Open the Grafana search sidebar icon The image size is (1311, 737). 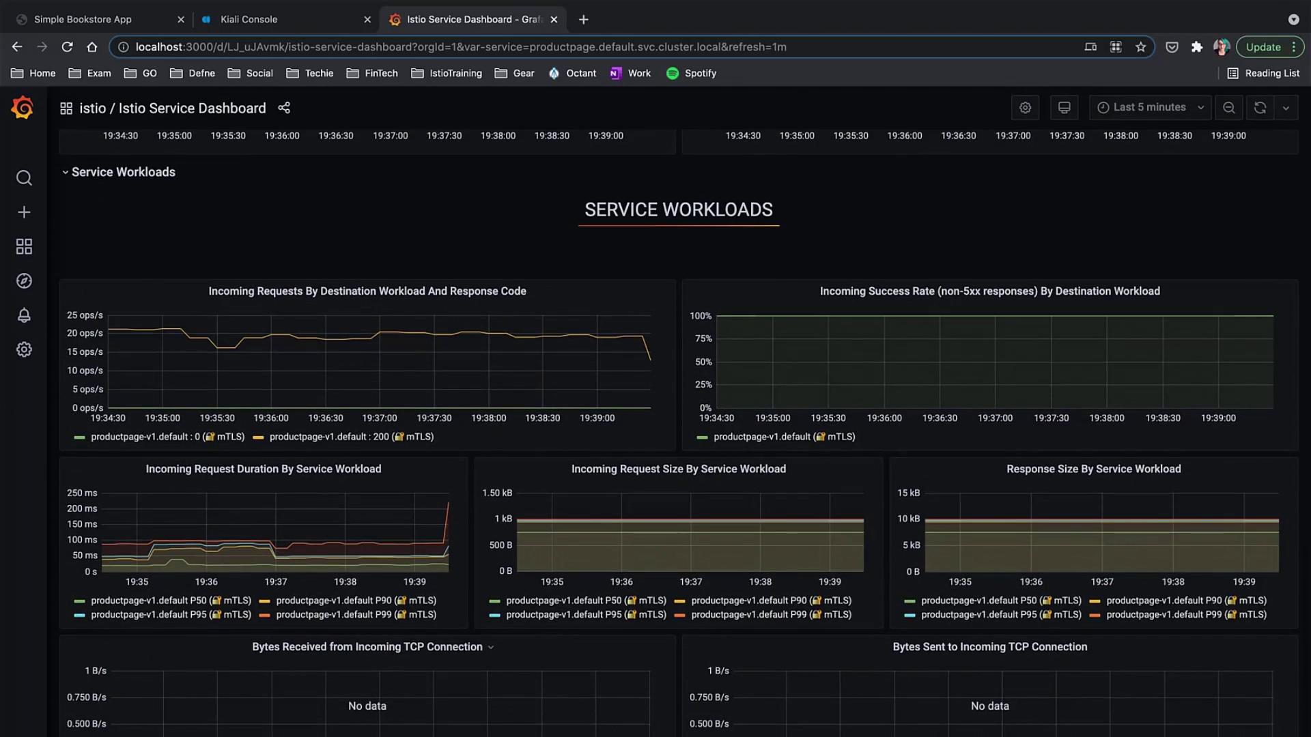(x=24, y=178)
